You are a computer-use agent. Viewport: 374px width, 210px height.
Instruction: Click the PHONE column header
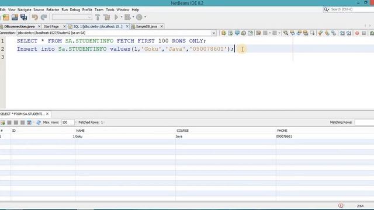coord(325,131)
